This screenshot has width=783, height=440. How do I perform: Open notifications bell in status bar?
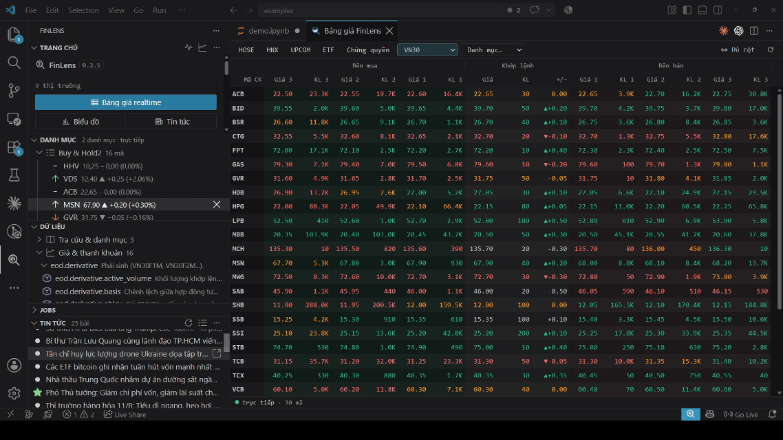point(772,415)
